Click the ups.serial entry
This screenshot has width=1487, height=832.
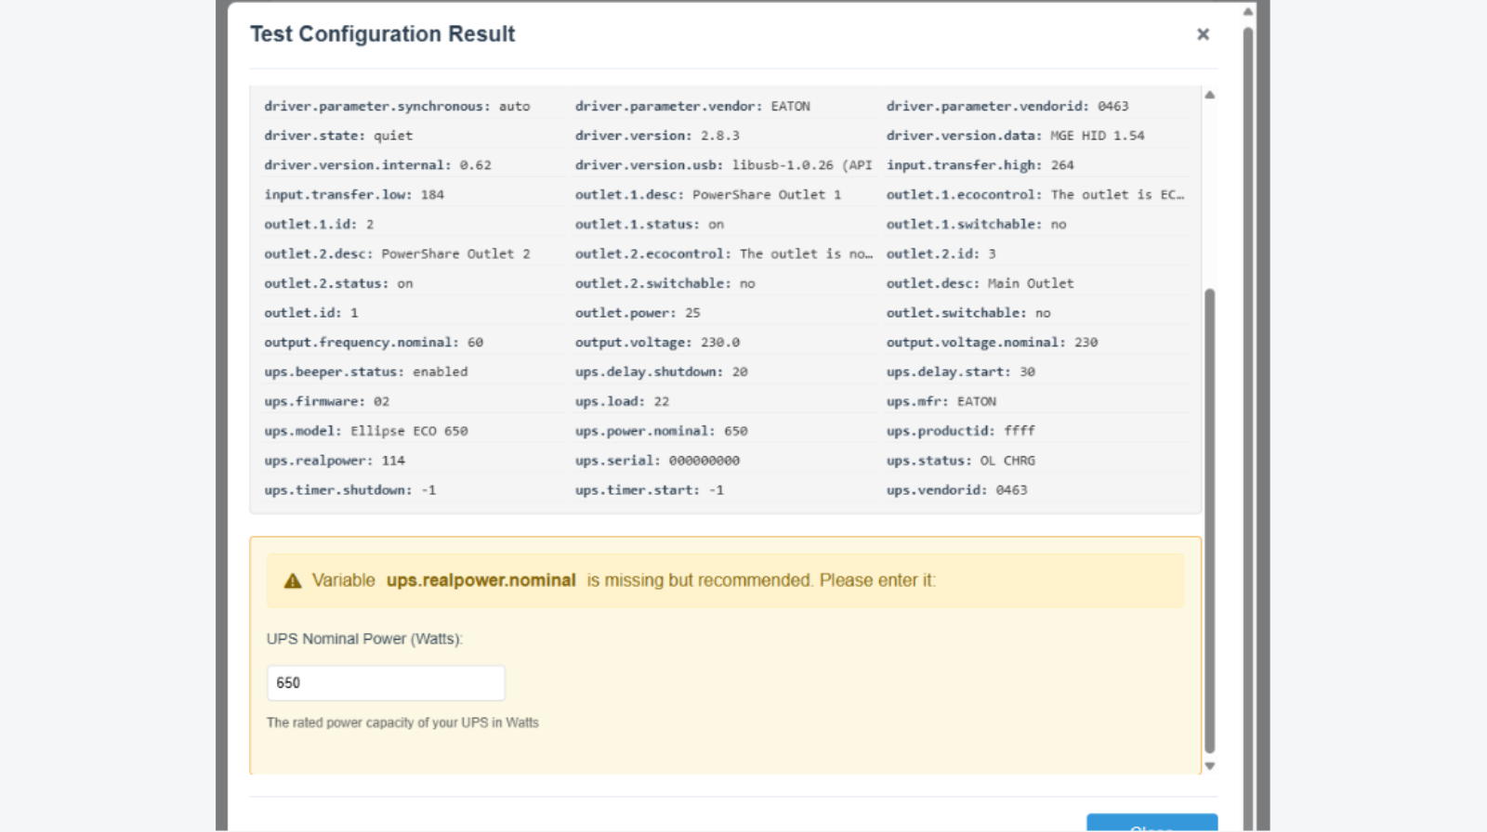click(657, 461)
